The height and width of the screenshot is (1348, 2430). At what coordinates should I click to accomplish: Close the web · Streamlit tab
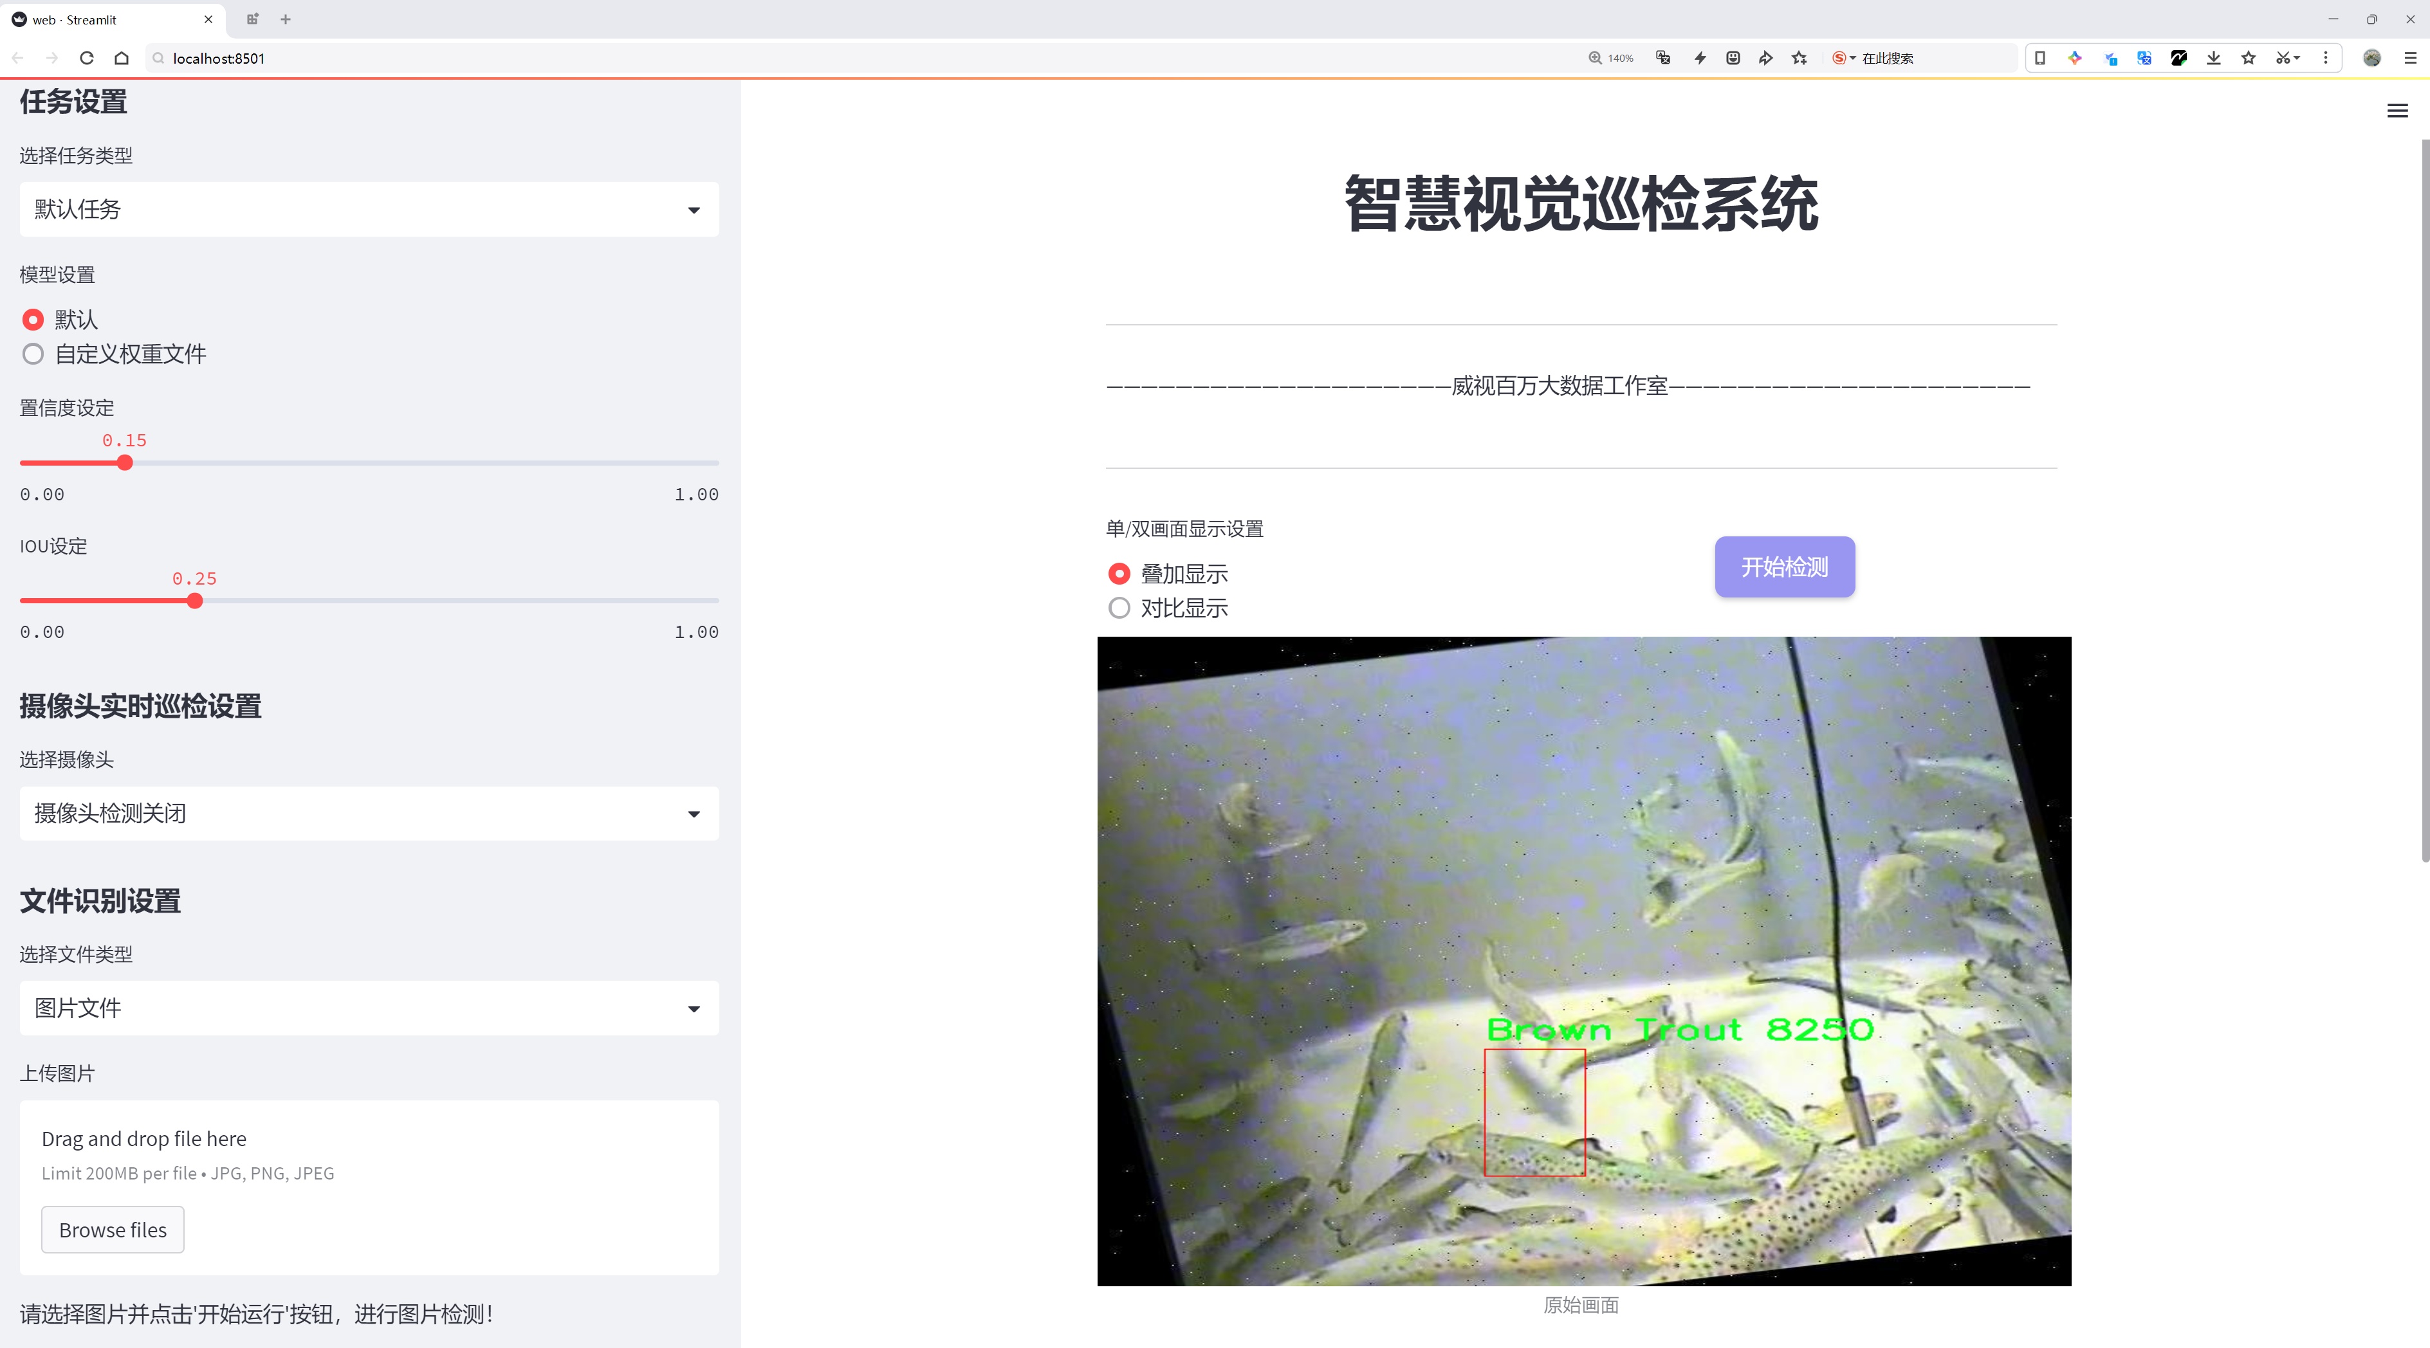tap(208, 19)
